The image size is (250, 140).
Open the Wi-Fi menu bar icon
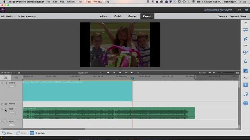point(193,2)
